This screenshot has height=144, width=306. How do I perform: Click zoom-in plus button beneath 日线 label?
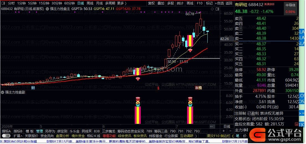[224, 131]
